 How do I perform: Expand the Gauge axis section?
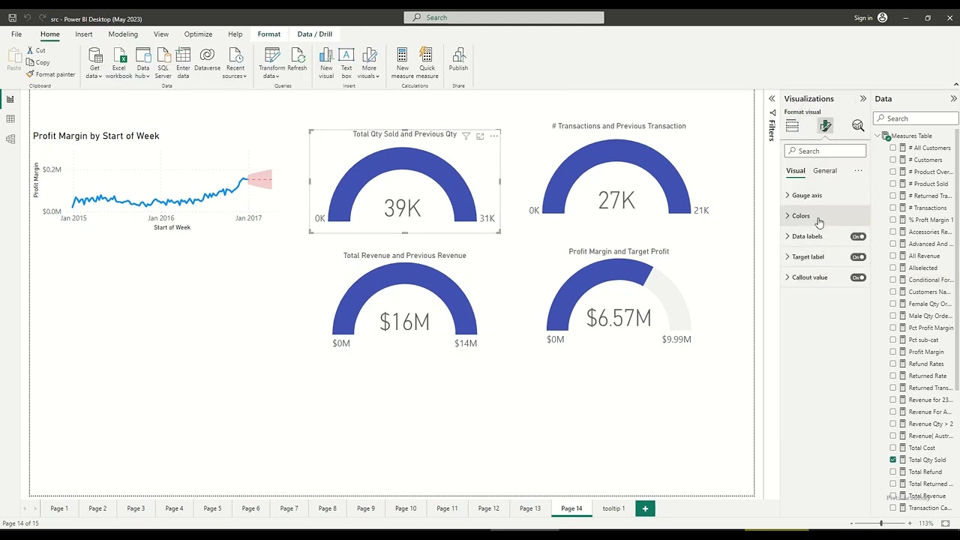pos(787,196)
